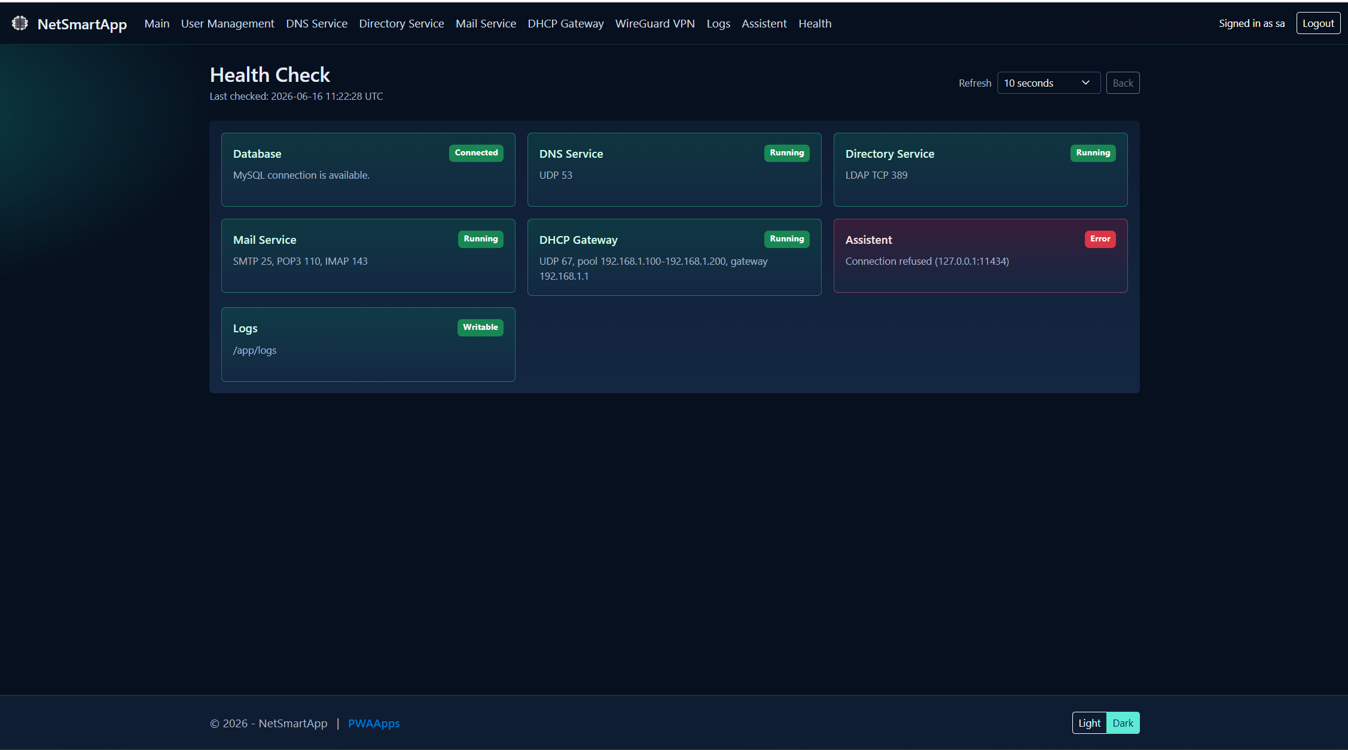Click the red Error badge
1348x750 pixels.
click(1100, 239)
